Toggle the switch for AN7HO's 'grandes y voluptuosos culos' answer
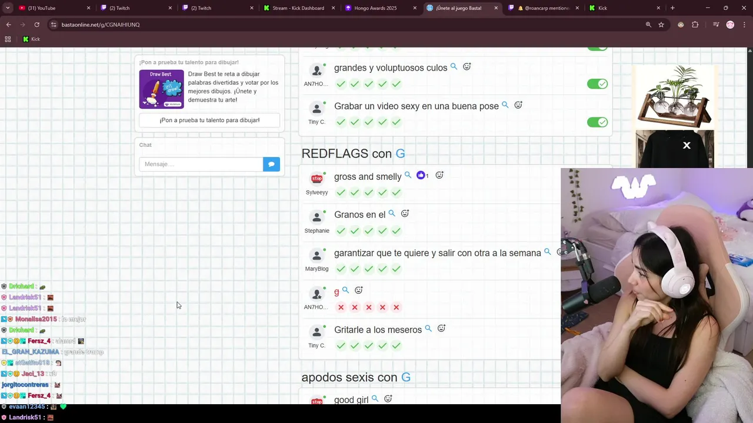 597,84
